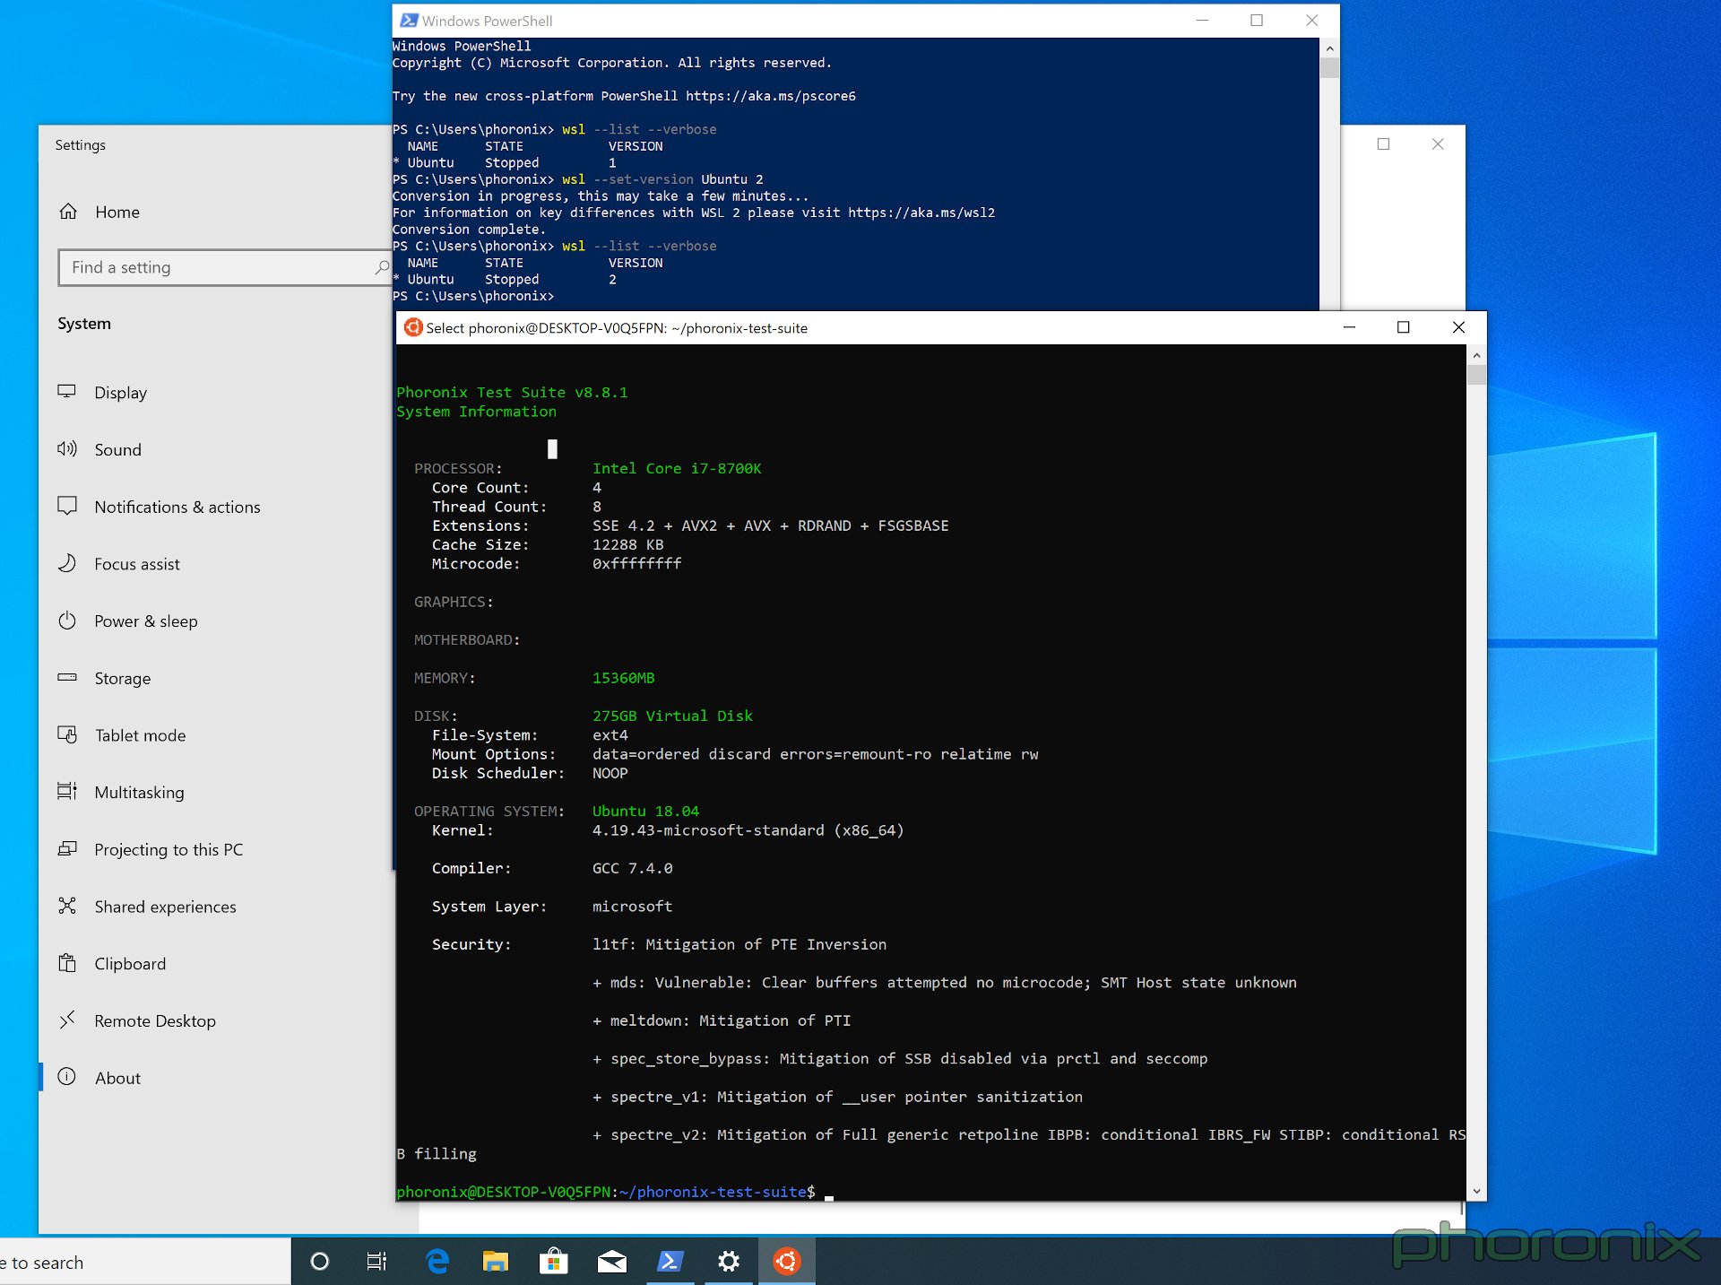Screen dimensions: 1721x1285
Task: Click the Cortana circle icon
Action: click(x=319, y=1262)
